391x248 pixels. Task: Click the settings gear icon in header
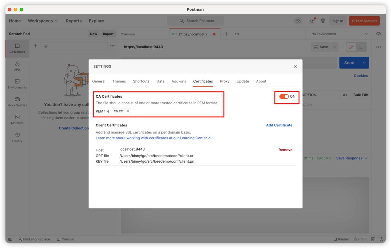pyautogui.click(x=323, y=21)
